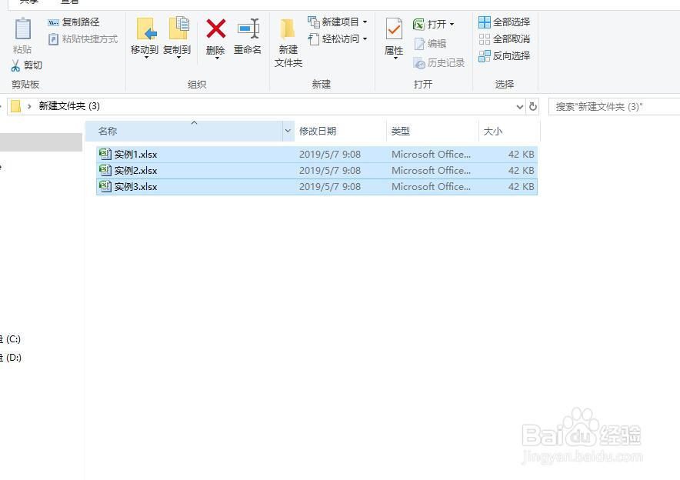Image resolution: width=680 pixels, height=480 pixels.
Task: Clear selection with 全部取消
Action: (x=505, y=38)
